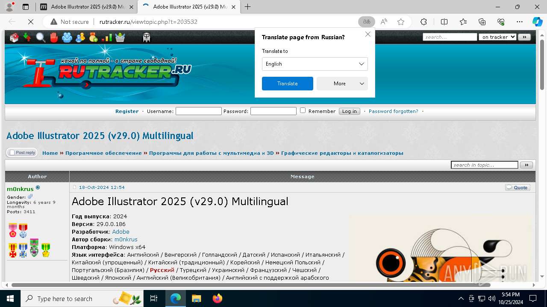Click the Translate button
Image resolution: width=547 pixels, height=307 pixels.
coord(287,84)
